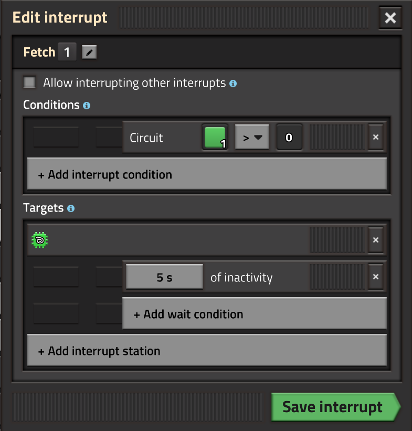Enable Allow interrupting other interrupts
412x431 pixels.
[29, 82]
